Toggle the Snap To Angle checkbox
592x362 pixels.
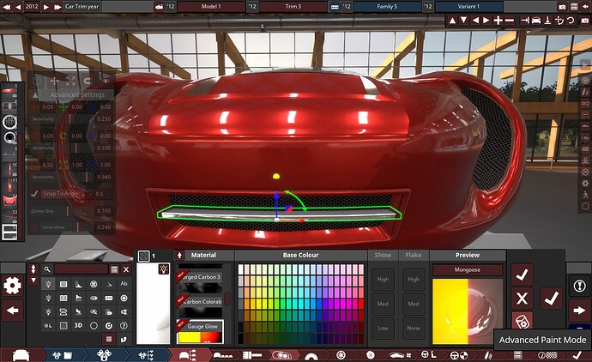[x=34, y=193]
